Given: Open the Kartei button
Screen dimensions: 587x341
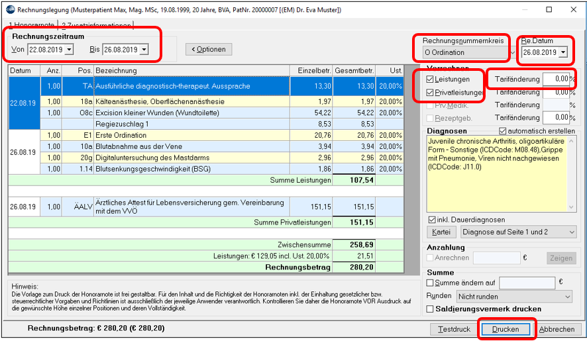Looking at the screenshot, I should [x=441, y=232].
